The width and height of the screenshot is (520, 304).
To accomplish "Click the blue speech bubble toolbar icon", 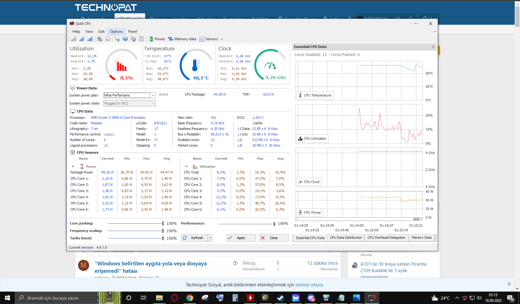I will coord(125,39).
